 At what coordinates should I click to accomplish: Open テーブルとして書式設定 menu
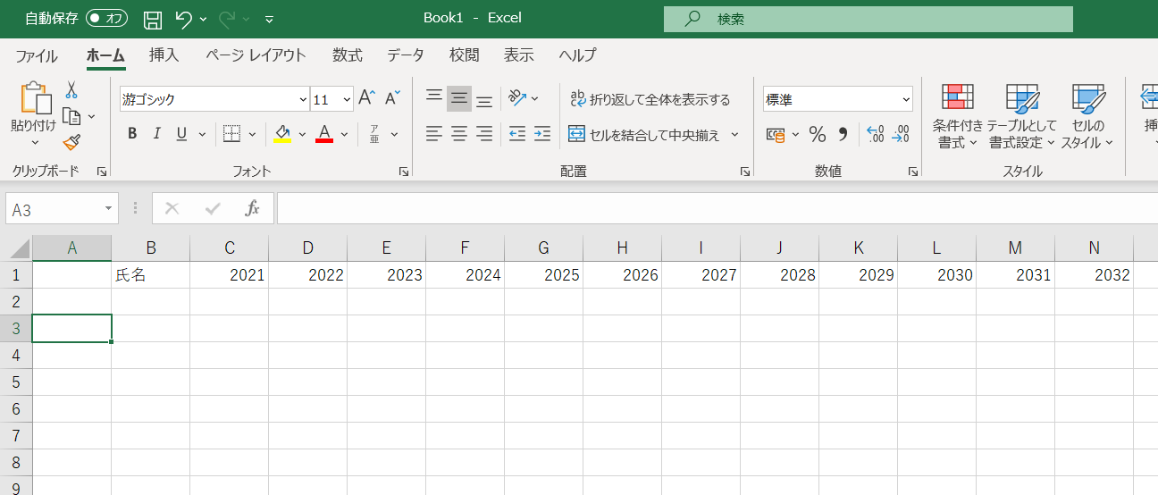1022,116
